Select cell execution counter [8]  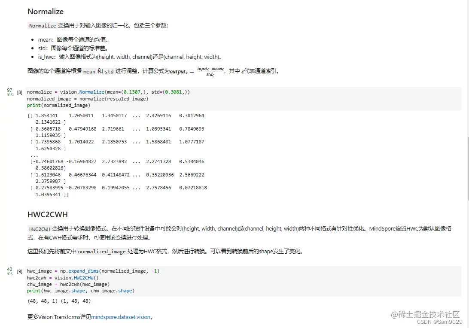pyautogui.click(x=19, y=92)
